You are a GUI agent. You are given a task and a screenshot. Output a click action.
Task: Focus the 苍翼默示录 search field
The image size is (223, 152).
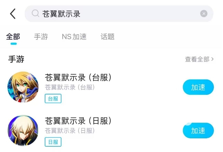pos(117,14)
